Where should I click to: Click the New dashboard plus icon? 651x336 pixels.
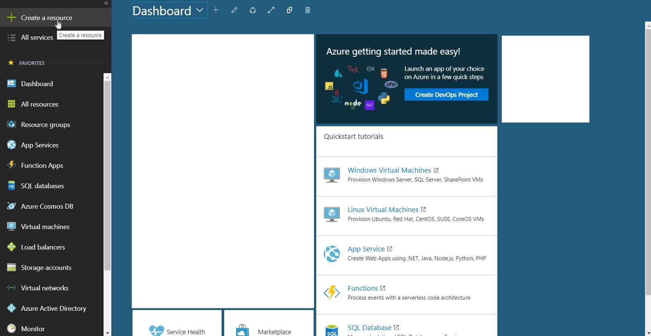216,10
